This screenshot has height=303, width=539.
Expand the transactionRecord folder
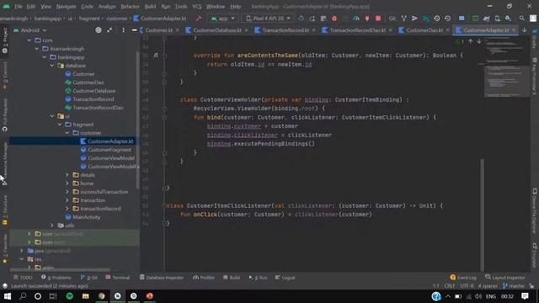tap(67, 209)
